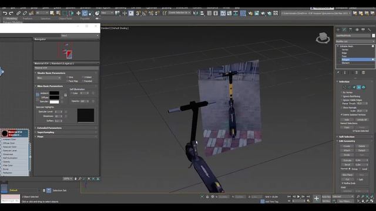
Task: Toggle the Percent Snap icon
Action: point(151,13)
